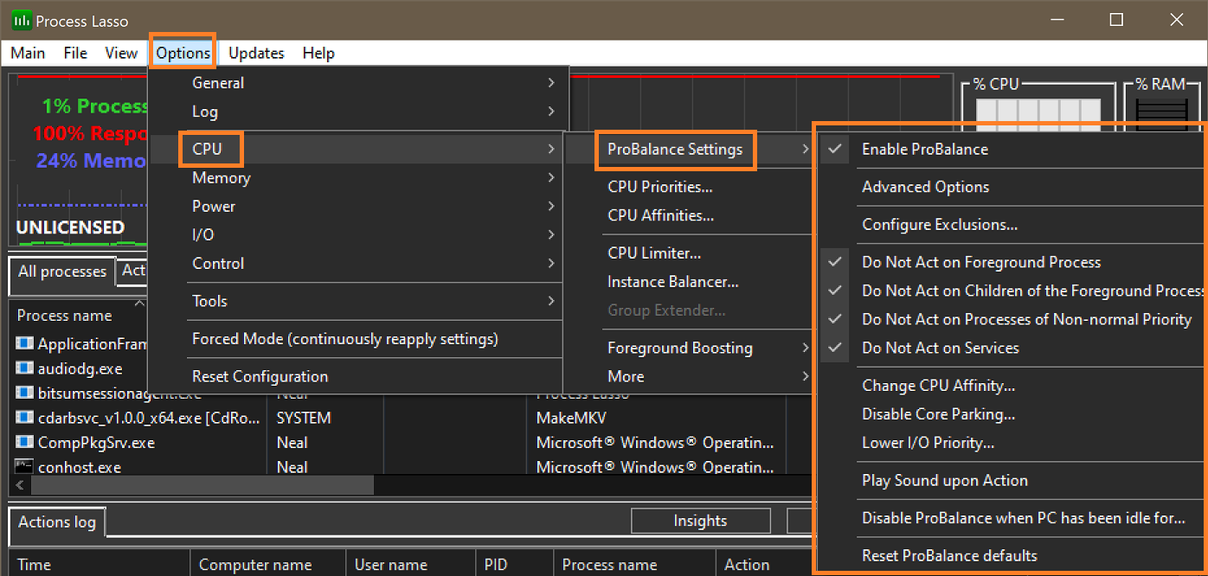This screenshot has height=576, width=1208.
Task: Click the icon beside the ApplicationFram process
Action: (x=25, y=344)
